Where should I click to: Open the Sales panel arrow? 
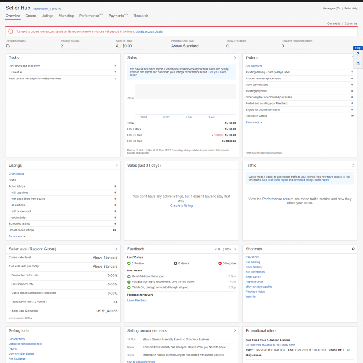click(235, 57)
